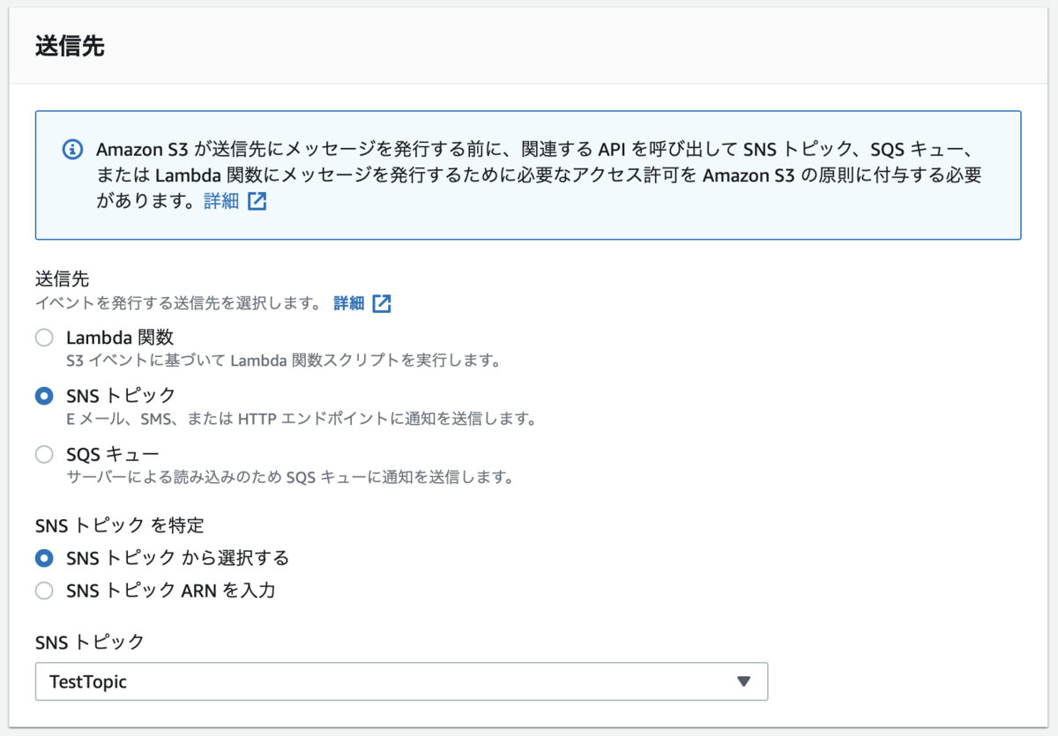Image resolution: width=1058 pixels, height=736 pixels.
Task: Open external link icon after banner 詳細
Action: click(257, 202)
